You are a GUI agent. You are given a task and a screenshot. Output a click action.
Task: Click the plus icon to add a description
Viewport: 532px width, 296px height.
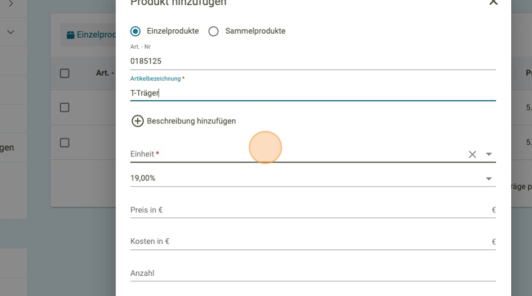pyautogui.click(x=137, y=121)
